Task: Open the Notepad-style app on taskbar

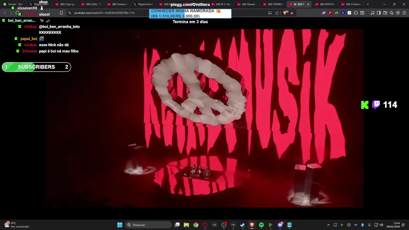Action: click(289, 225)
